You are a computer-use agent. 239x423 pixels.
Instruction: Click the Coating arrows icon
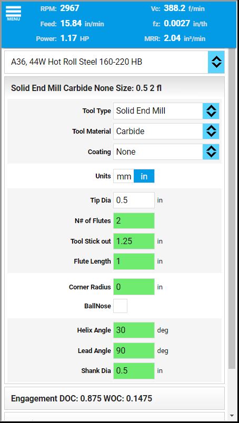click(x=211, y=152)
